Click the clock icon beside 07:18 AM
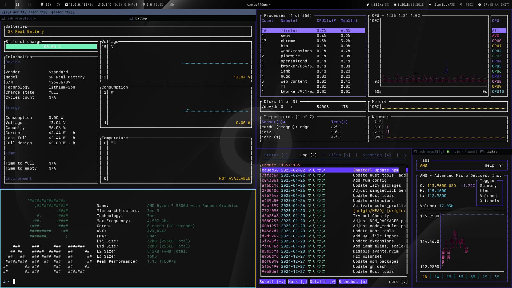512x288 pixels. coord(479,5)
